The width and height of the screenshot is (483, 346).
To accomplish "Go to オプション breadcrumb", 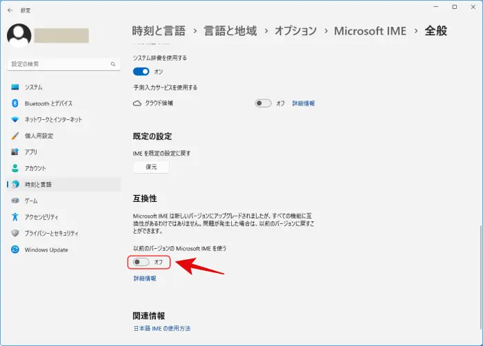I will (x=295, y=31).
